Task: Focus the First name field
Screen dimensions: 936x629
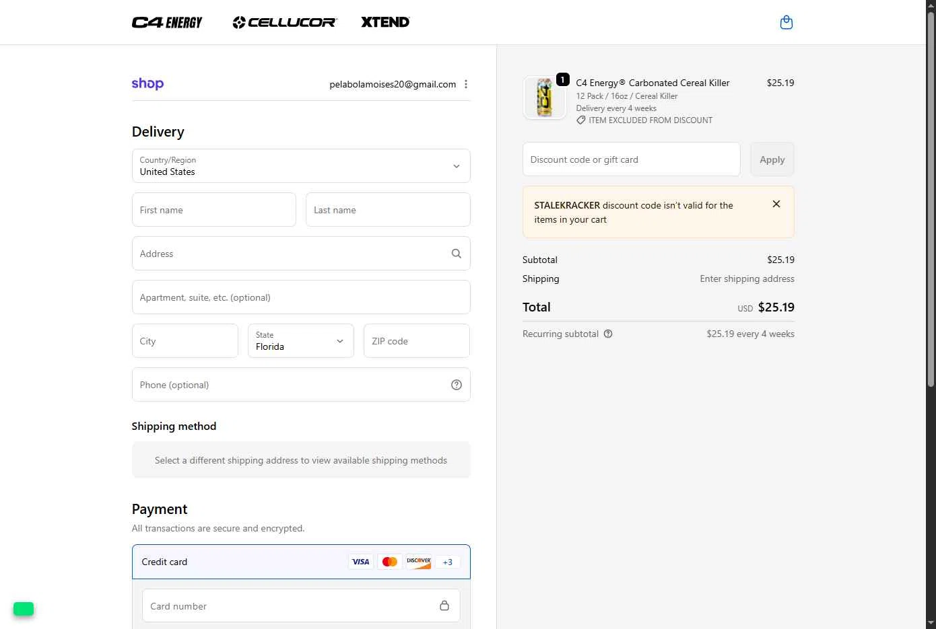Action: coord(214,210)
